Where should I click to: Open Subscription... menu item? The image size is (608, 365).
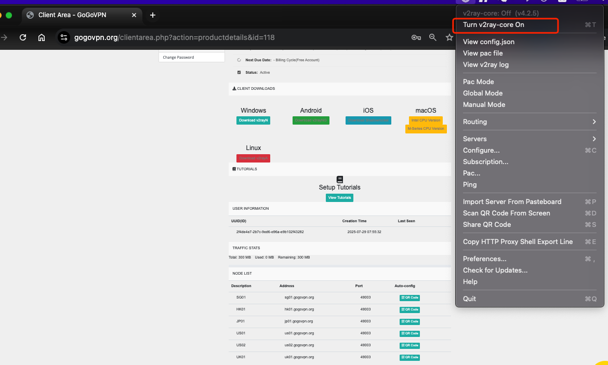point(530,161)
